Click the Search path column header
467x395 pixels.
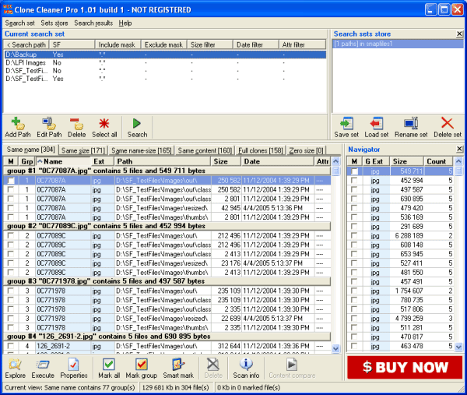click(26, 45)
